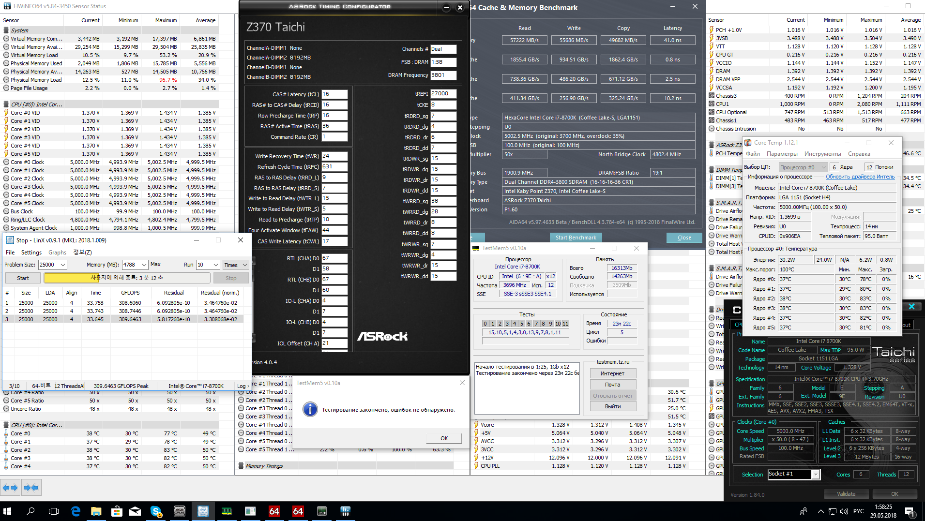Open the network tray icon
The width and height of the screenshot is (925, 521).
click(x=833, y=511)
